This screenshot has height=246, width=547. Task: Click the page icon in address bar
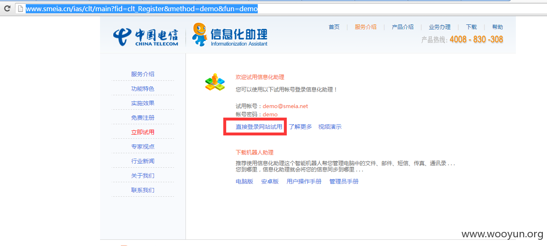(x=20, y=8)
